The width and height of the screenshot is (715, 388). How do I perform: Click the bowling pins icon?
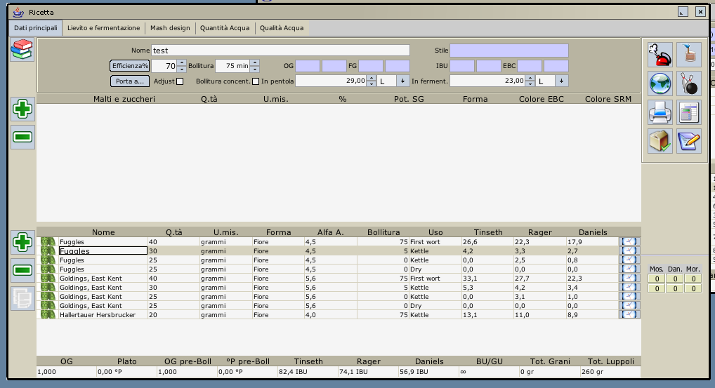688,83
